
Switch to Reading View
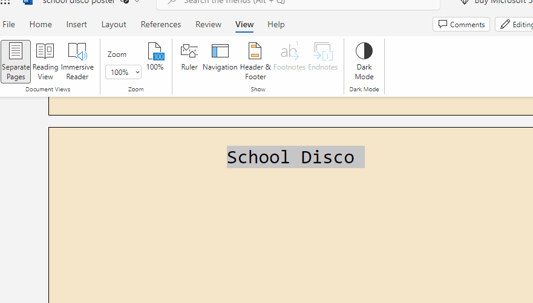tap(45, 61)
